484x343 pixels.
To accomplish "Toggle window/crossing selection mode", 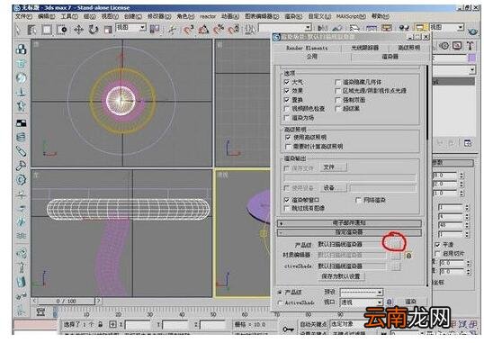I will pos(62,30).
